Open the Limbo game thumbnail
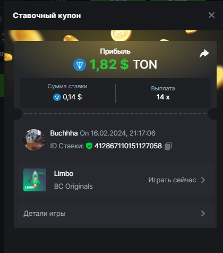This screenshot has height=253, width=223. 35,180
